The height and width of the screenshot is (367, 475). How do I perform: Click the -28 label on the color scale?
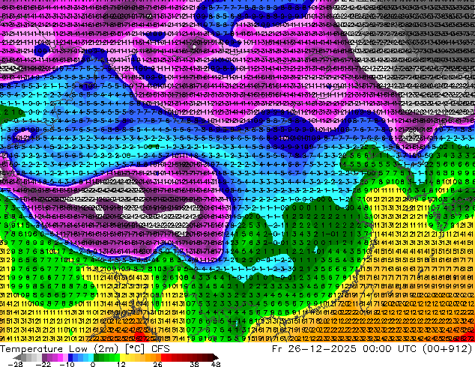click(x=15, y=364)
